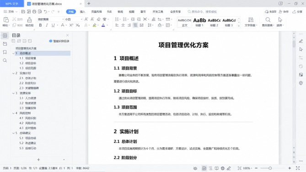The width and height of the screenshot is (306, 172).
Task: Open the zoom percentage dropdown
Action: pyautogui.click(x=247, y=168)
